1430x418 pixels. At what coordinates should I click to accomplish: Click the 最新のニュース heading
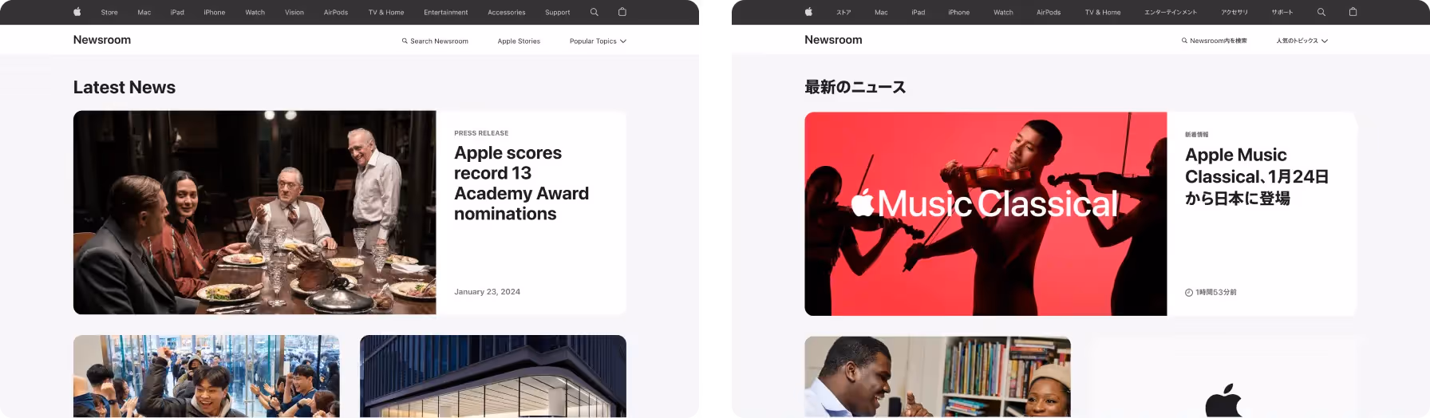coord(855,88)
